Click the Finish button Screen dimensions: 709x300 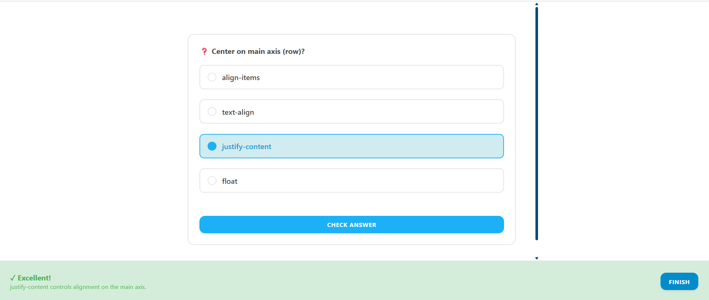679,282
